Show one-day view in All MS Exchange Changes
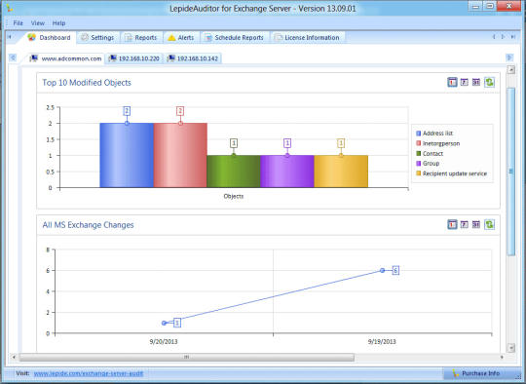 [x=452, y=224]
